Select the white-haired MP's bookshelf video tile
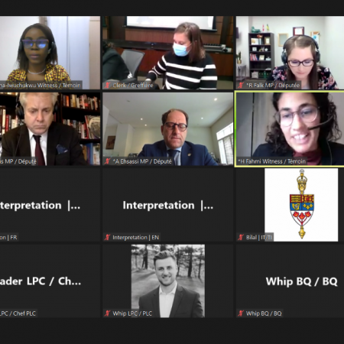The height and width of the screenshot is (344, 344). point(50,129)
